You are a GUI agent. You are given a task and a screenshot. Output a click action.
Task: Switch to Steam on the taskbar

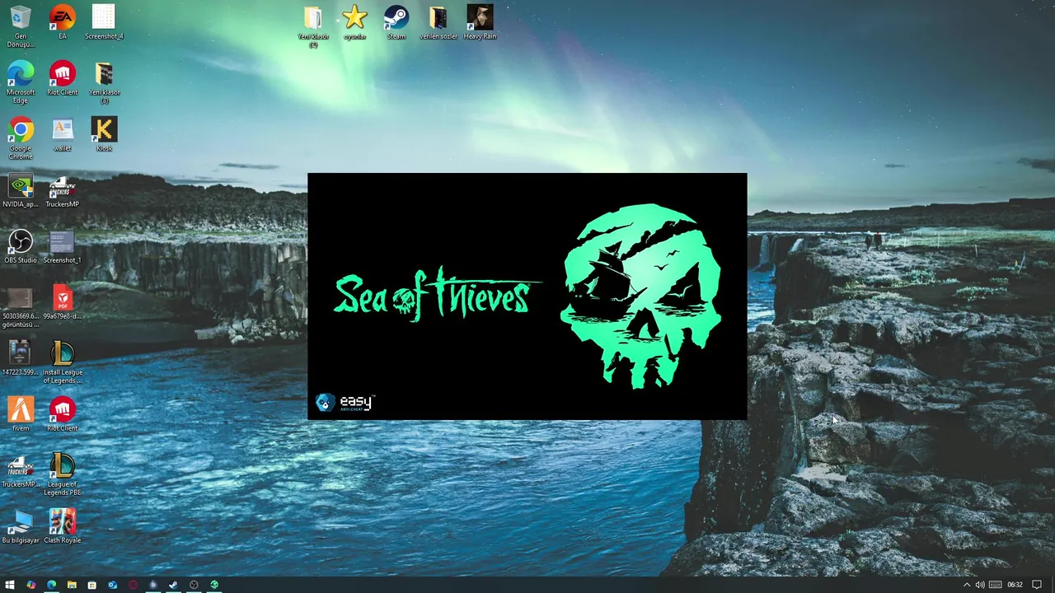tap(173, 585)
